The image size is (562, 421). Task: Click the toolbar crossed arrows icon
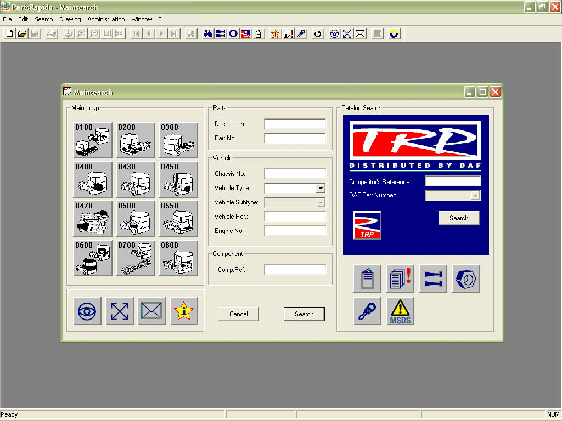tap(347, 33)
